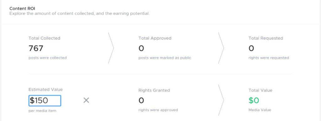Image resolution: width=321 pixels, height=121 pixels.
Task: Click the Estimated Value $150 input field
Action: (x=45, y=101)
